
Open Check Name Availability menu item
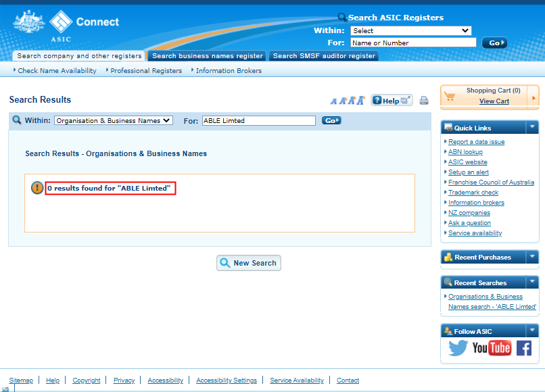click(x=57, y=70)
